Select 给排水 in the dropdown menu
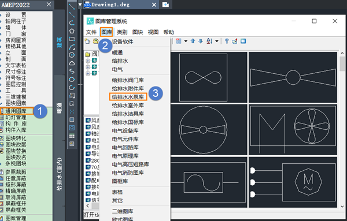 [x=120, y=61]
